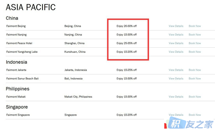The image size is (215, 130).
Task: Open View Details for Fairmont Nanjing
Action: pyautogui.click(x=176, y=35)
